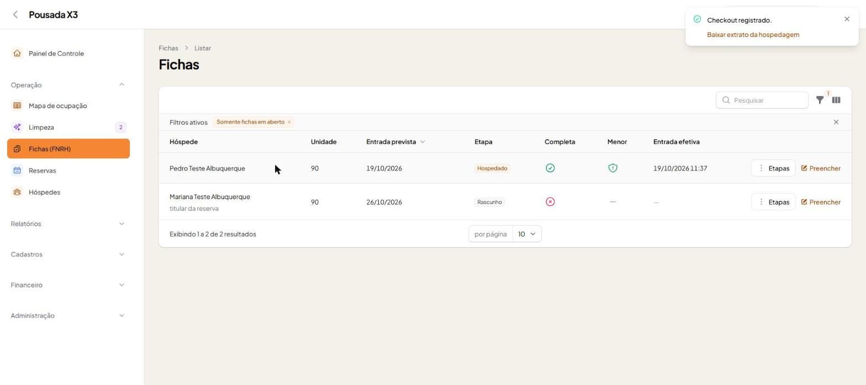This screenshot has height=385, width=866.
Task: Click the Listar breadcrumb
Action: point(203,48)
